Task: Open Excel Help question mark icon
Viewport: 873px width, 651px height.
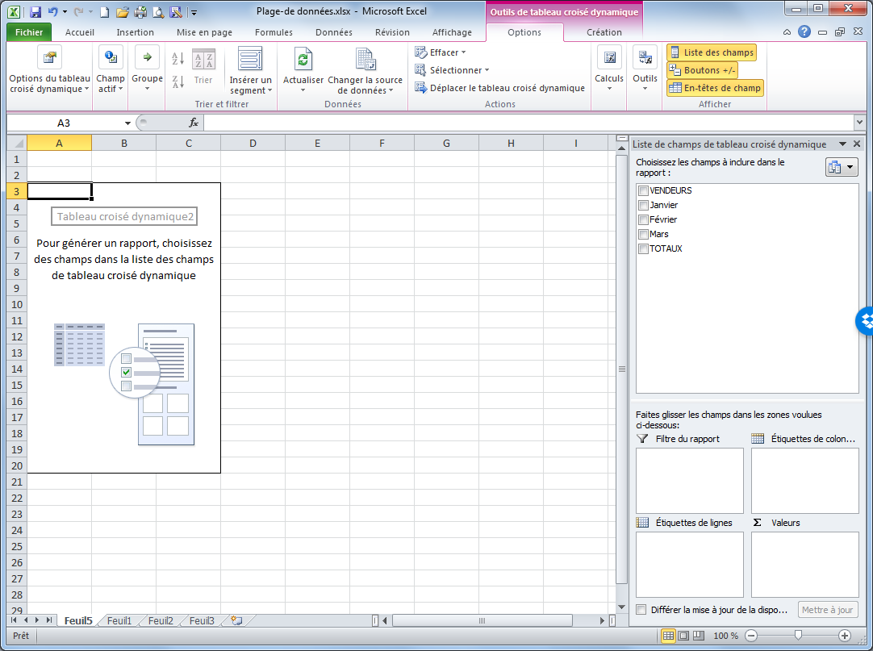Action: tap(804, 31)
